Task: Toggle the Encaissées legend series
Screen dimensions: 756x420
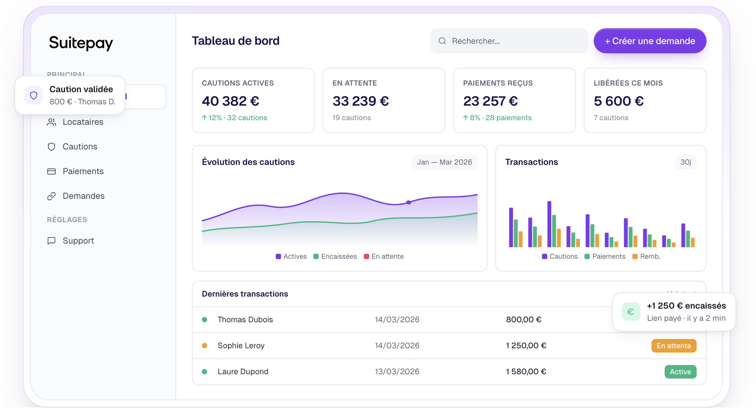Action: [x=335, y=256]
